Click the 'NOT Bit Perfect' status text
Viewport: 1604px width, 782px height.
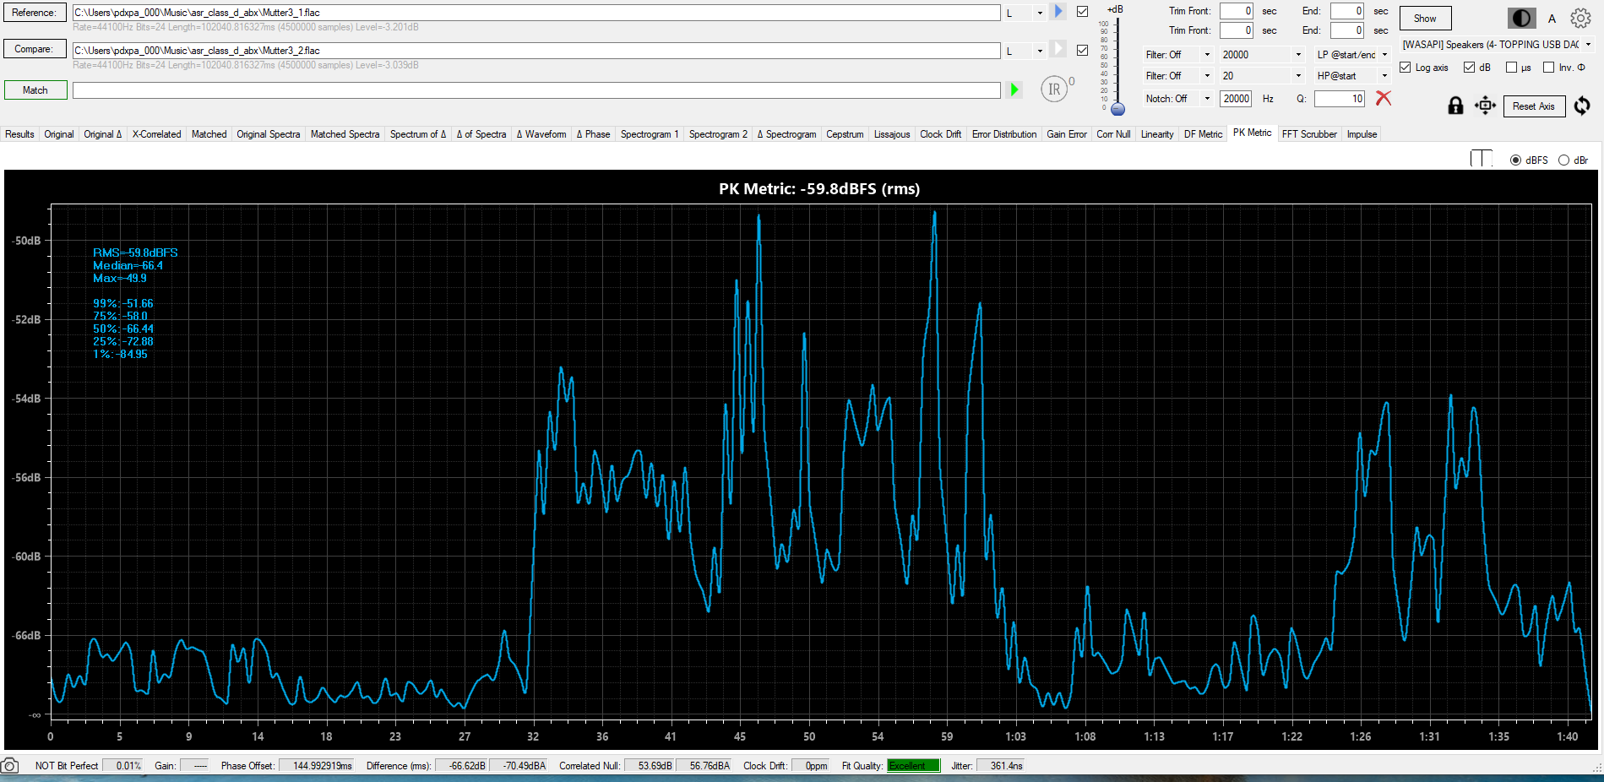tap(67, 766)
